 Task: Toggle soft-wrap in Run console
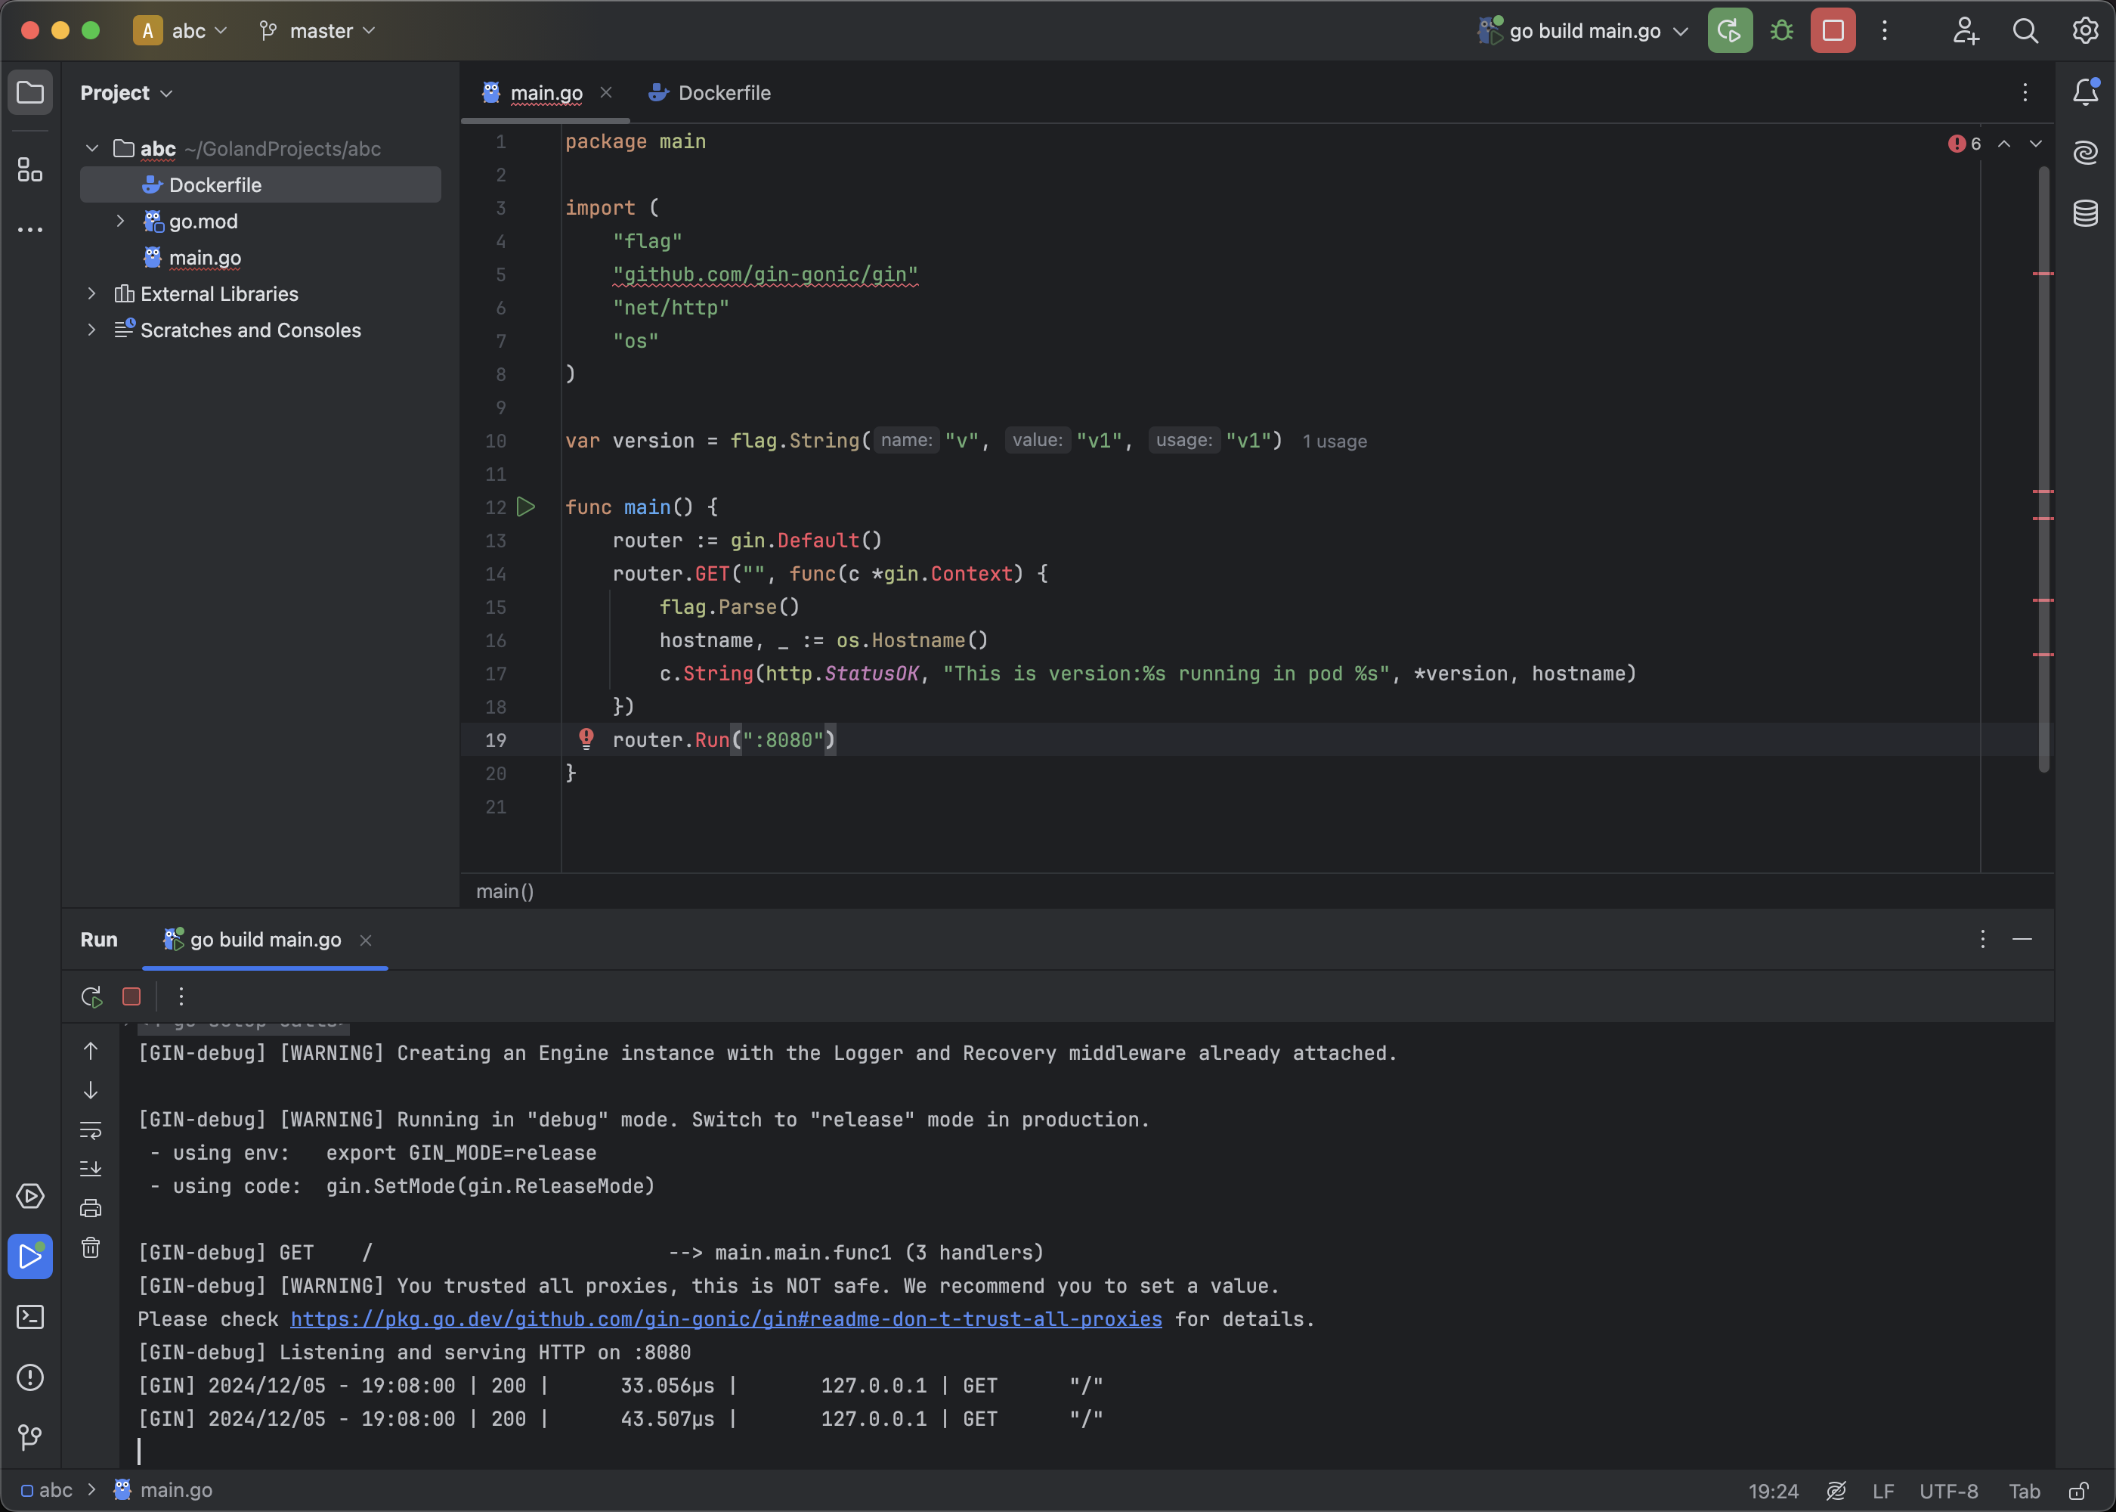[90, 1130]
